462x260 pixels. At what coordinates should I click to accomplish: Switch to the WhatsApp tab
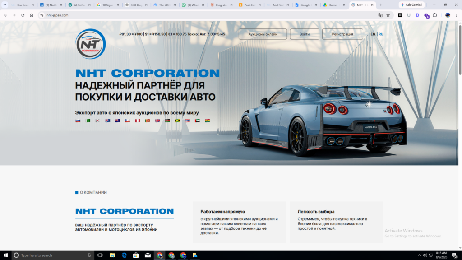coord(193,5)
